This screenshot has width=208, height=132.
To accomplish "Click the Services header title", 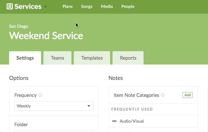I will [x=28, y=6].
